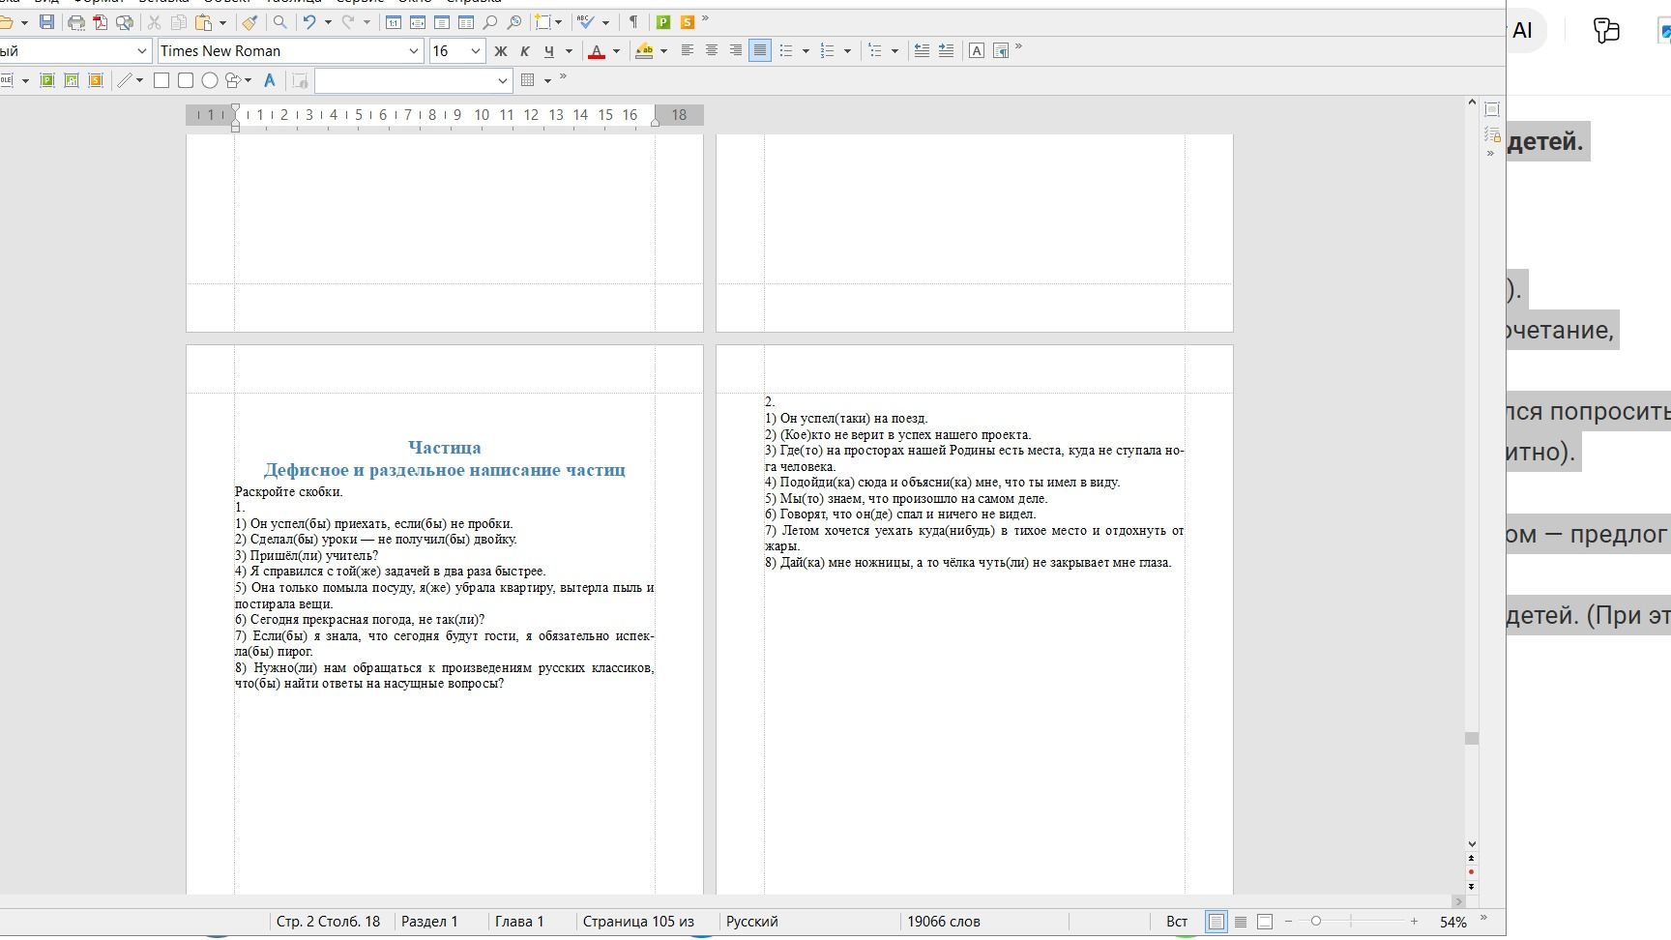Align paragraph to the left
The height and width of the screenshot is (940, 1671).
(x=688, y=50)
